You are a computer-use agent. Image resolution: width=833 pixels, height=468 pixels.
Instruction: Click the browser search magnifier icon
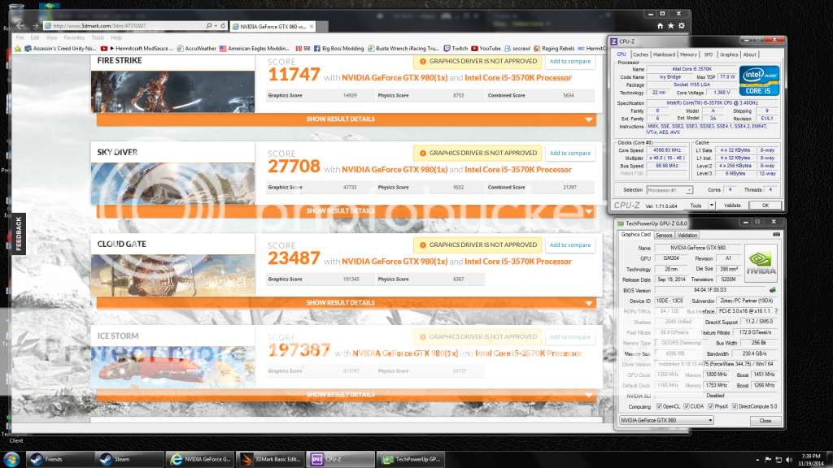209,25
